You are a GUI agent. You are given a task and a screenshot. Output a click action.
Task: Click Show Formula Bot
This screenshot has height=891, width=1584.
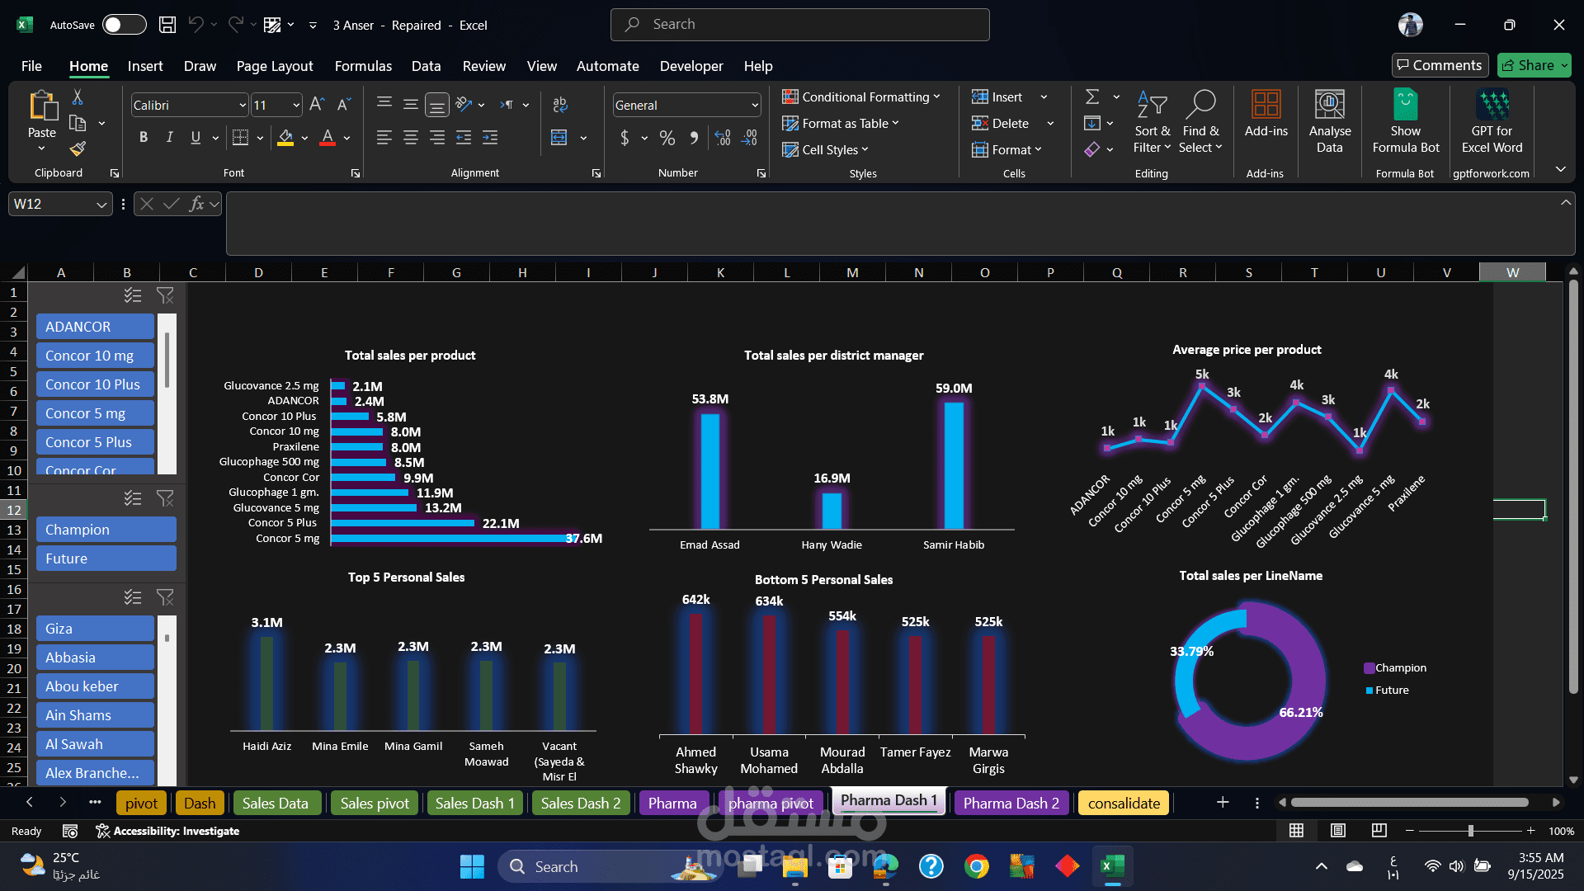click(x=1406, y=122)
